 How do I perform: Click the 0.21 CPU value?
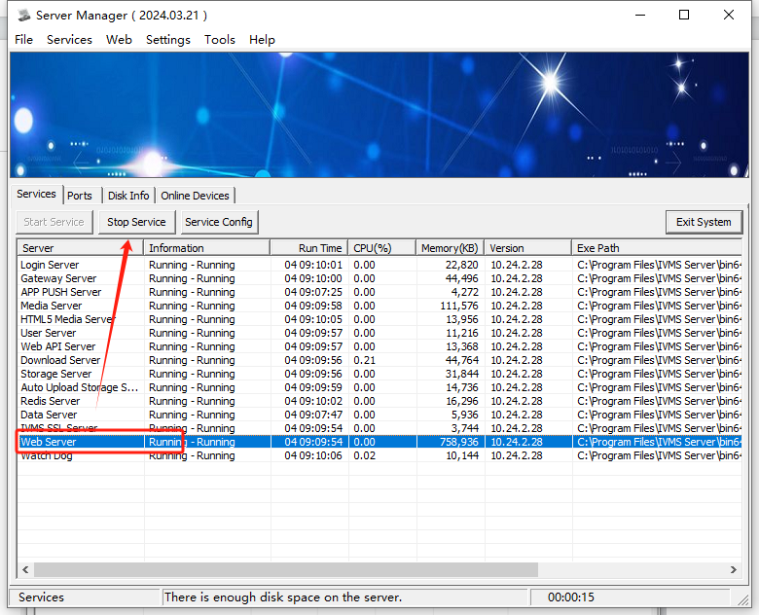[365, 360]
